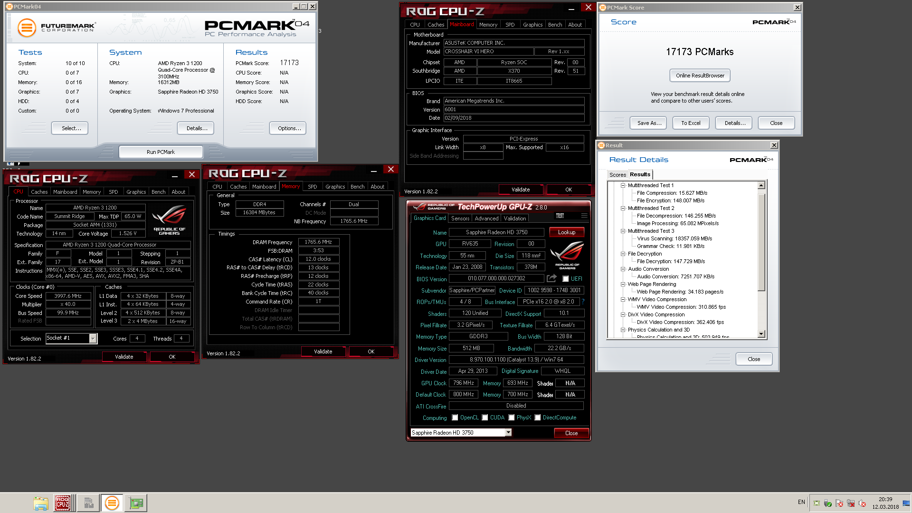Switch to ROG CPU-Z taskbar icon
This screenshot has width=912, height=513.
(x=63, y=503)
